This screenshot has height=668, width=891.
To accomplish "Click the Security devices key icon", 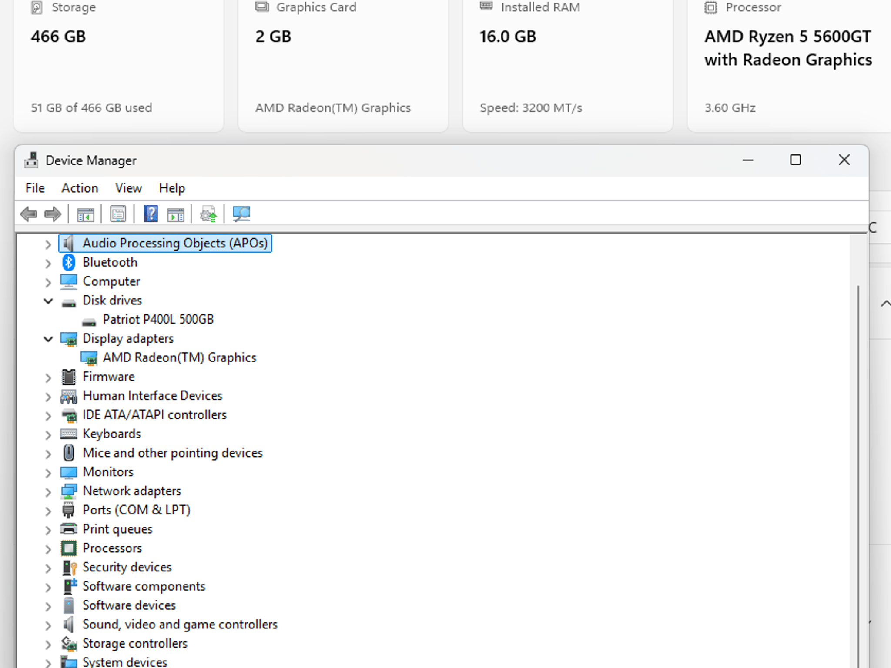I will (x=69, y=567).
